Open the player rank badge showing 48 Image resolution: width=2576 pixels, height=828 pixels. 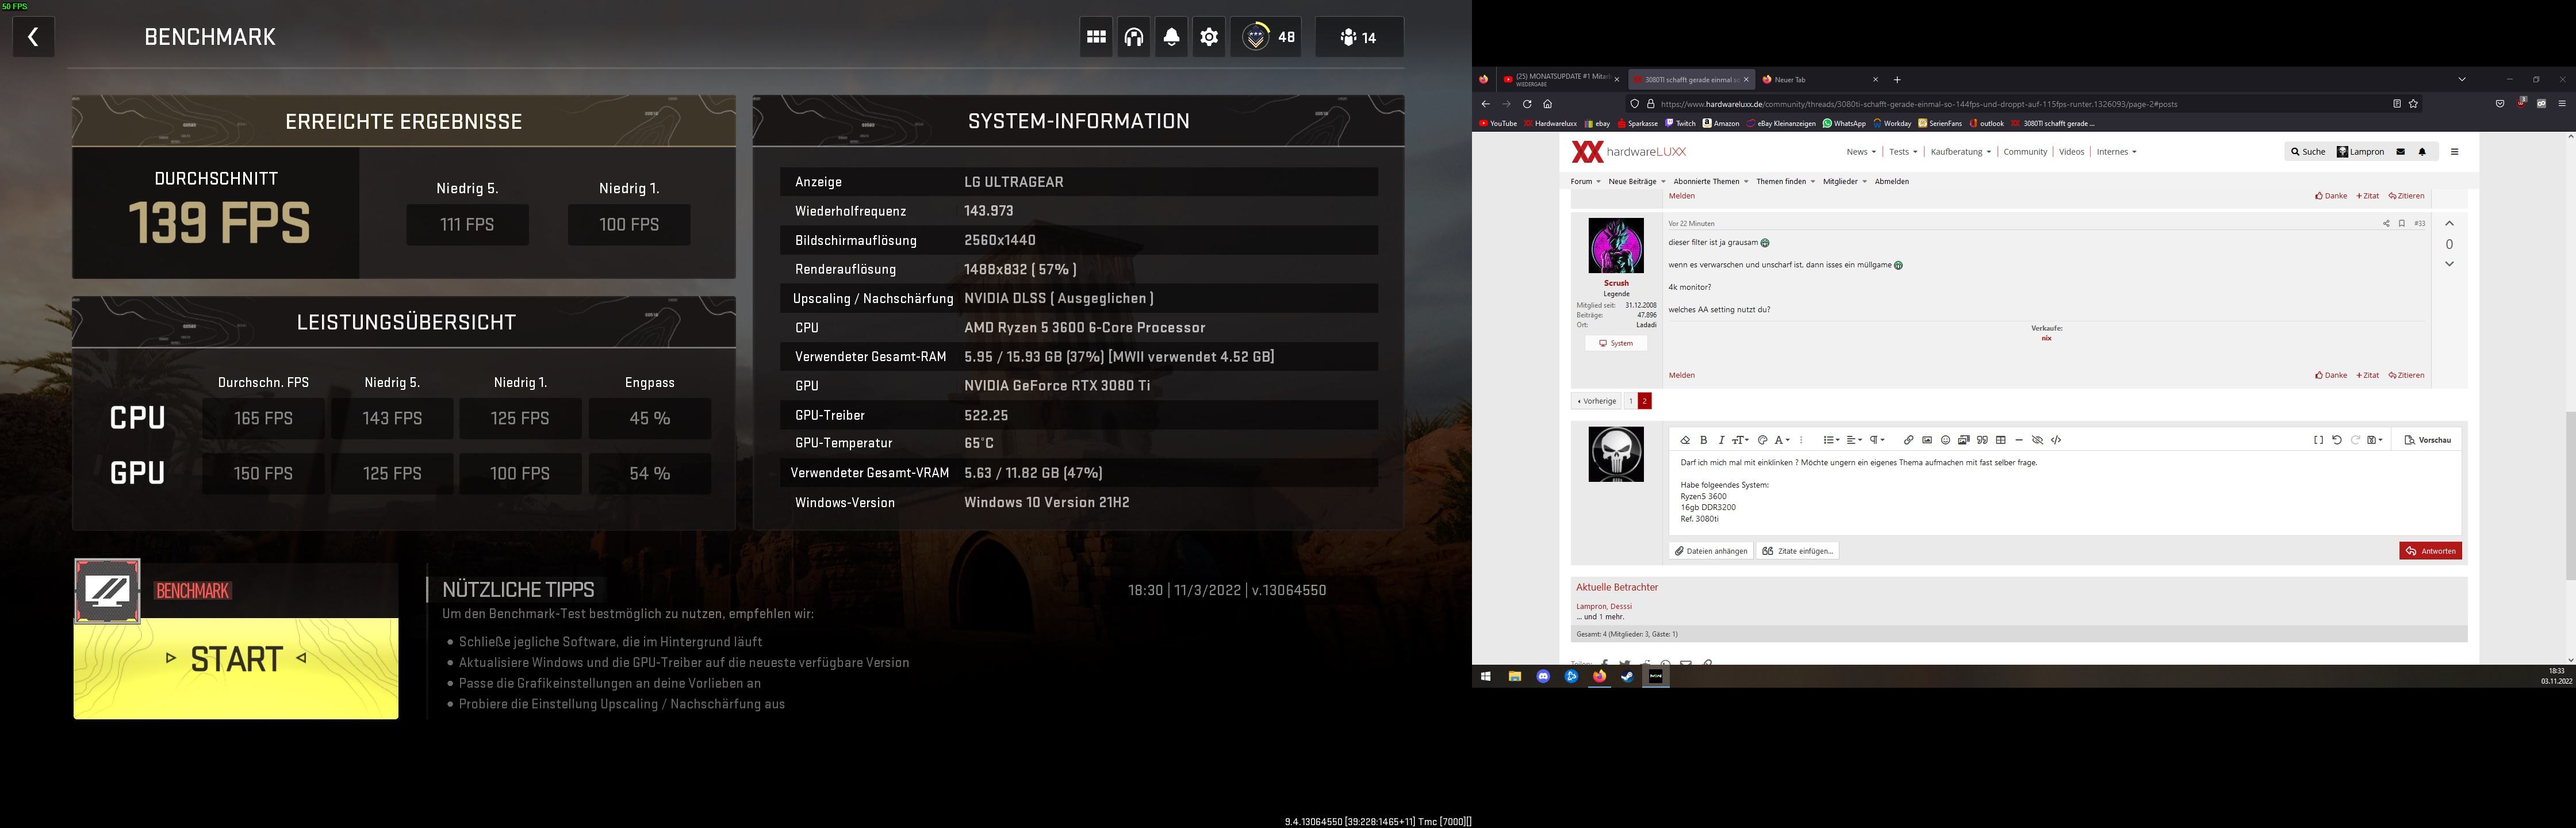pos(1266,37)
